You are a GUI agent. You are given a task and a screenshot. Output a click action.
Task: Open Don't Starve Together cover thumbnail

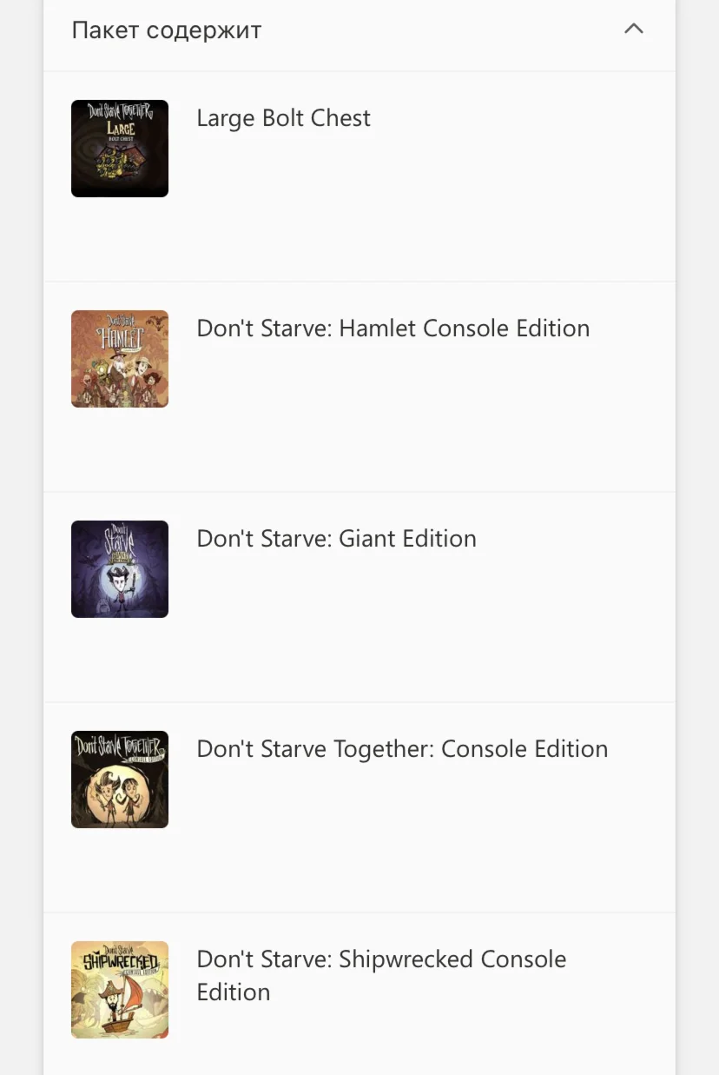120,780
